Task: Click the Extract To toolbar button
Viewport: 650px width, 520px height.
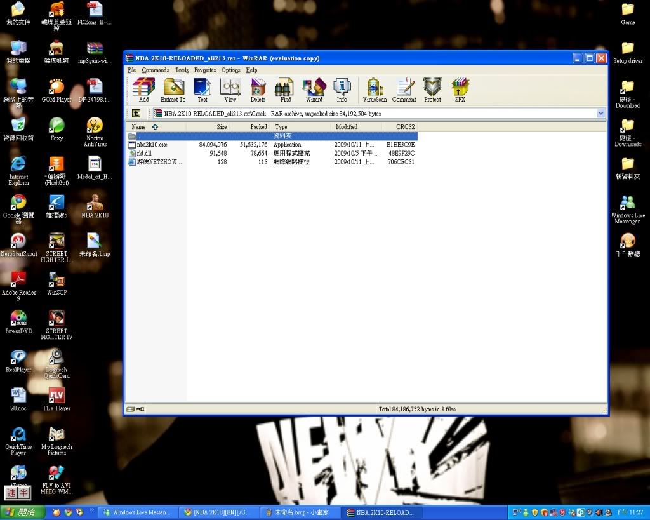Action: (x=173, y=90)
